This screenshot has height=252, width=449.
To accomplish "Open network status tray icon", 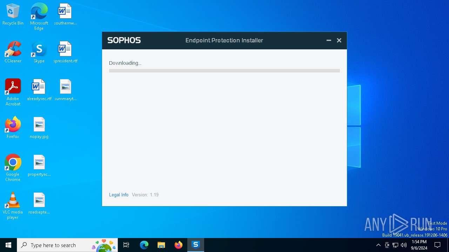I will 395,245.
